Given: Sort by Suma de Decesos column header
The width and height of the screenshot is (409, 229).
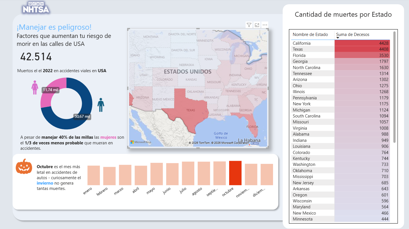Looking at the screenshot, I should 353,35.
